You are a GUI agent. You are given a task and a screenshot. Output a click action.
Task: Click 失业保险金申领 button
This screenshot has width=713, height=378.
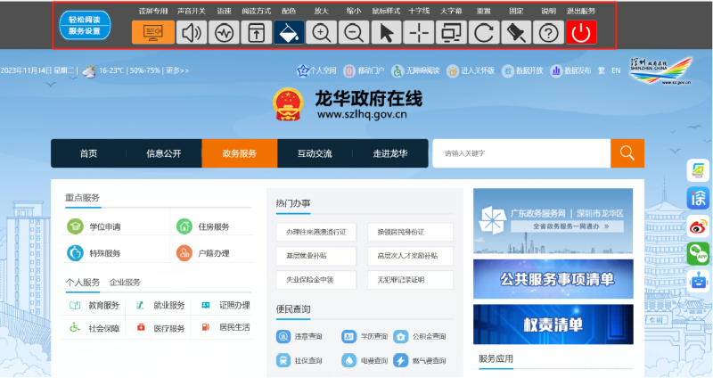[x=316, y=280]
